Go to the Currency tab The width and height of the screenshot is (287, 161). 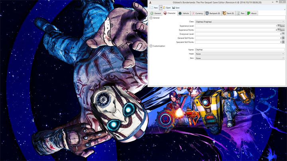tap(197, 14)
